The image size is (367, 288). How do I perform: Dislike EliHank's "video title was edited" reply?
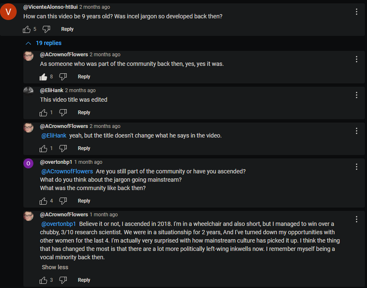(63, 113)
